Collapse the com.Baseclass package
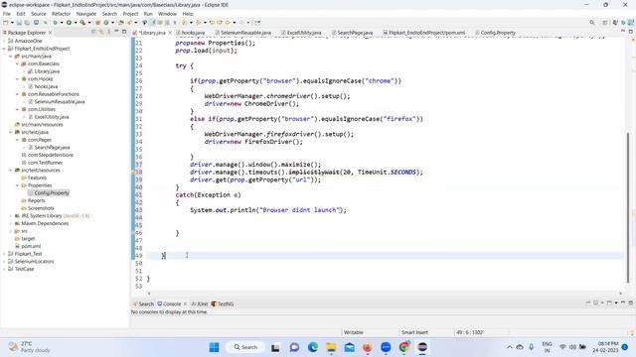Screen dimensions: 636x357 [18, 63]
